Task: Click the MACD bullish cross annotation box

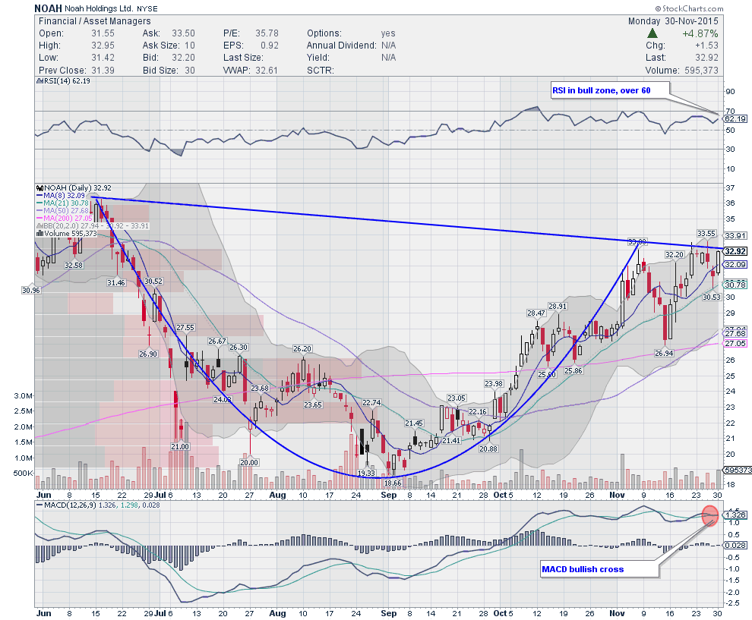Action: [x=599, y=569]
